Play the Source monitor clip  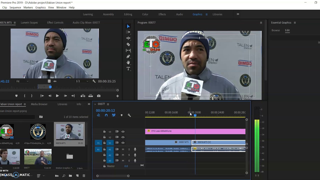[x=57, y=96]
